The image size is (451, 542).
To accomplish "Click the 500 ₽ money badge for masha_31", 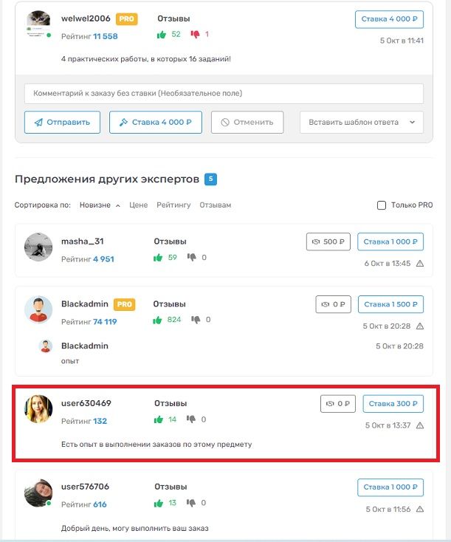I will tap(328, 241).
